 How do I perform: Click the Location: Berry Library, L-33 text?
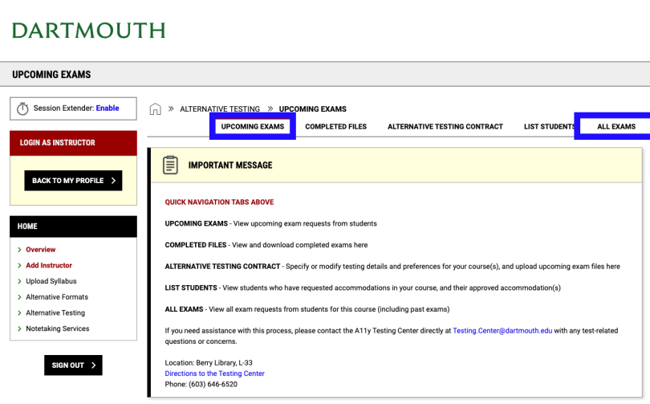209,362
